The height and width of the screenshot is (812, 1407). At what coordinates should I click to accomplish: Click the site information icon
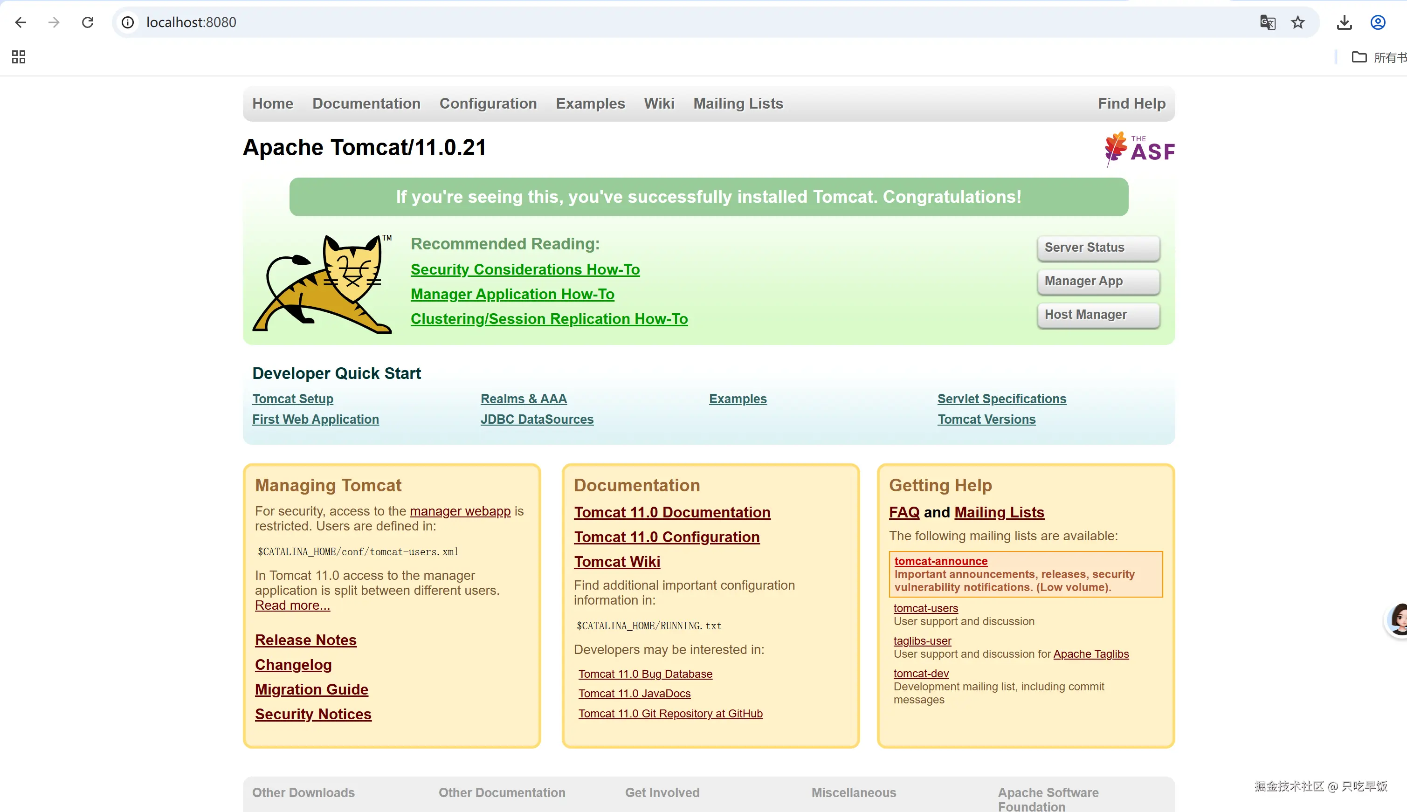[x=128, y=22]
